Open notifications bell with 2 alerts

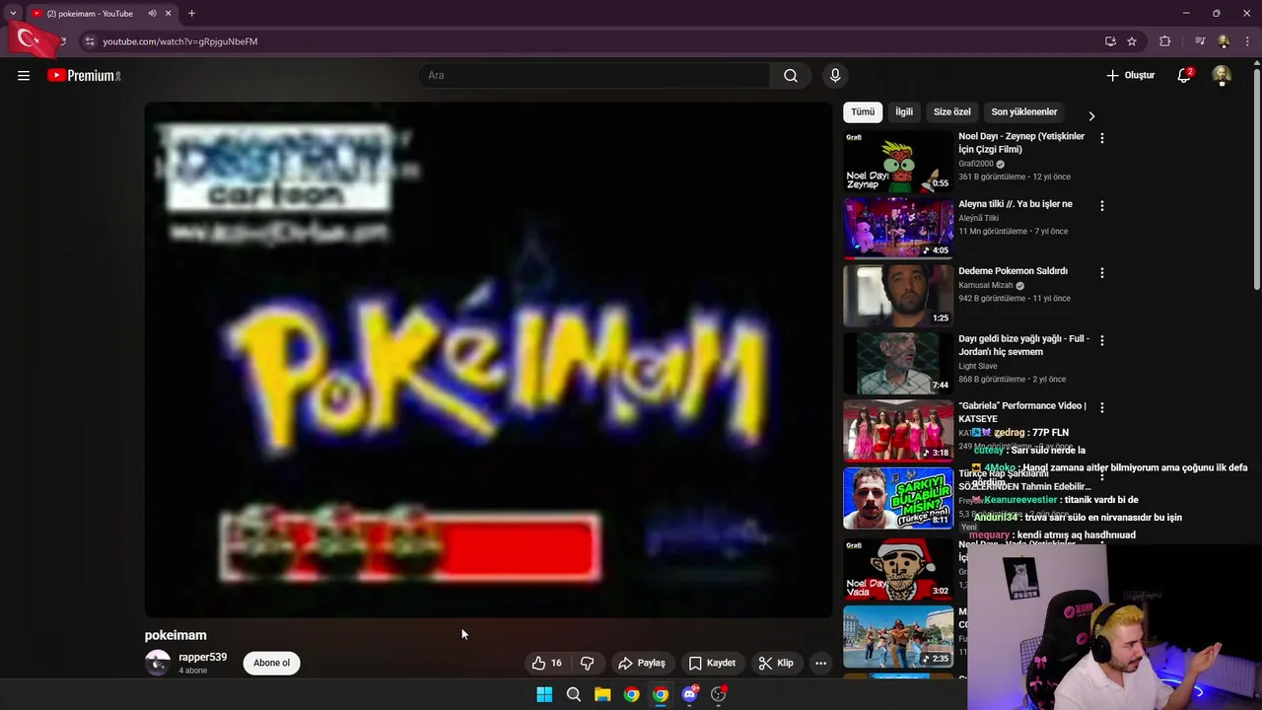pos(1184,76)
